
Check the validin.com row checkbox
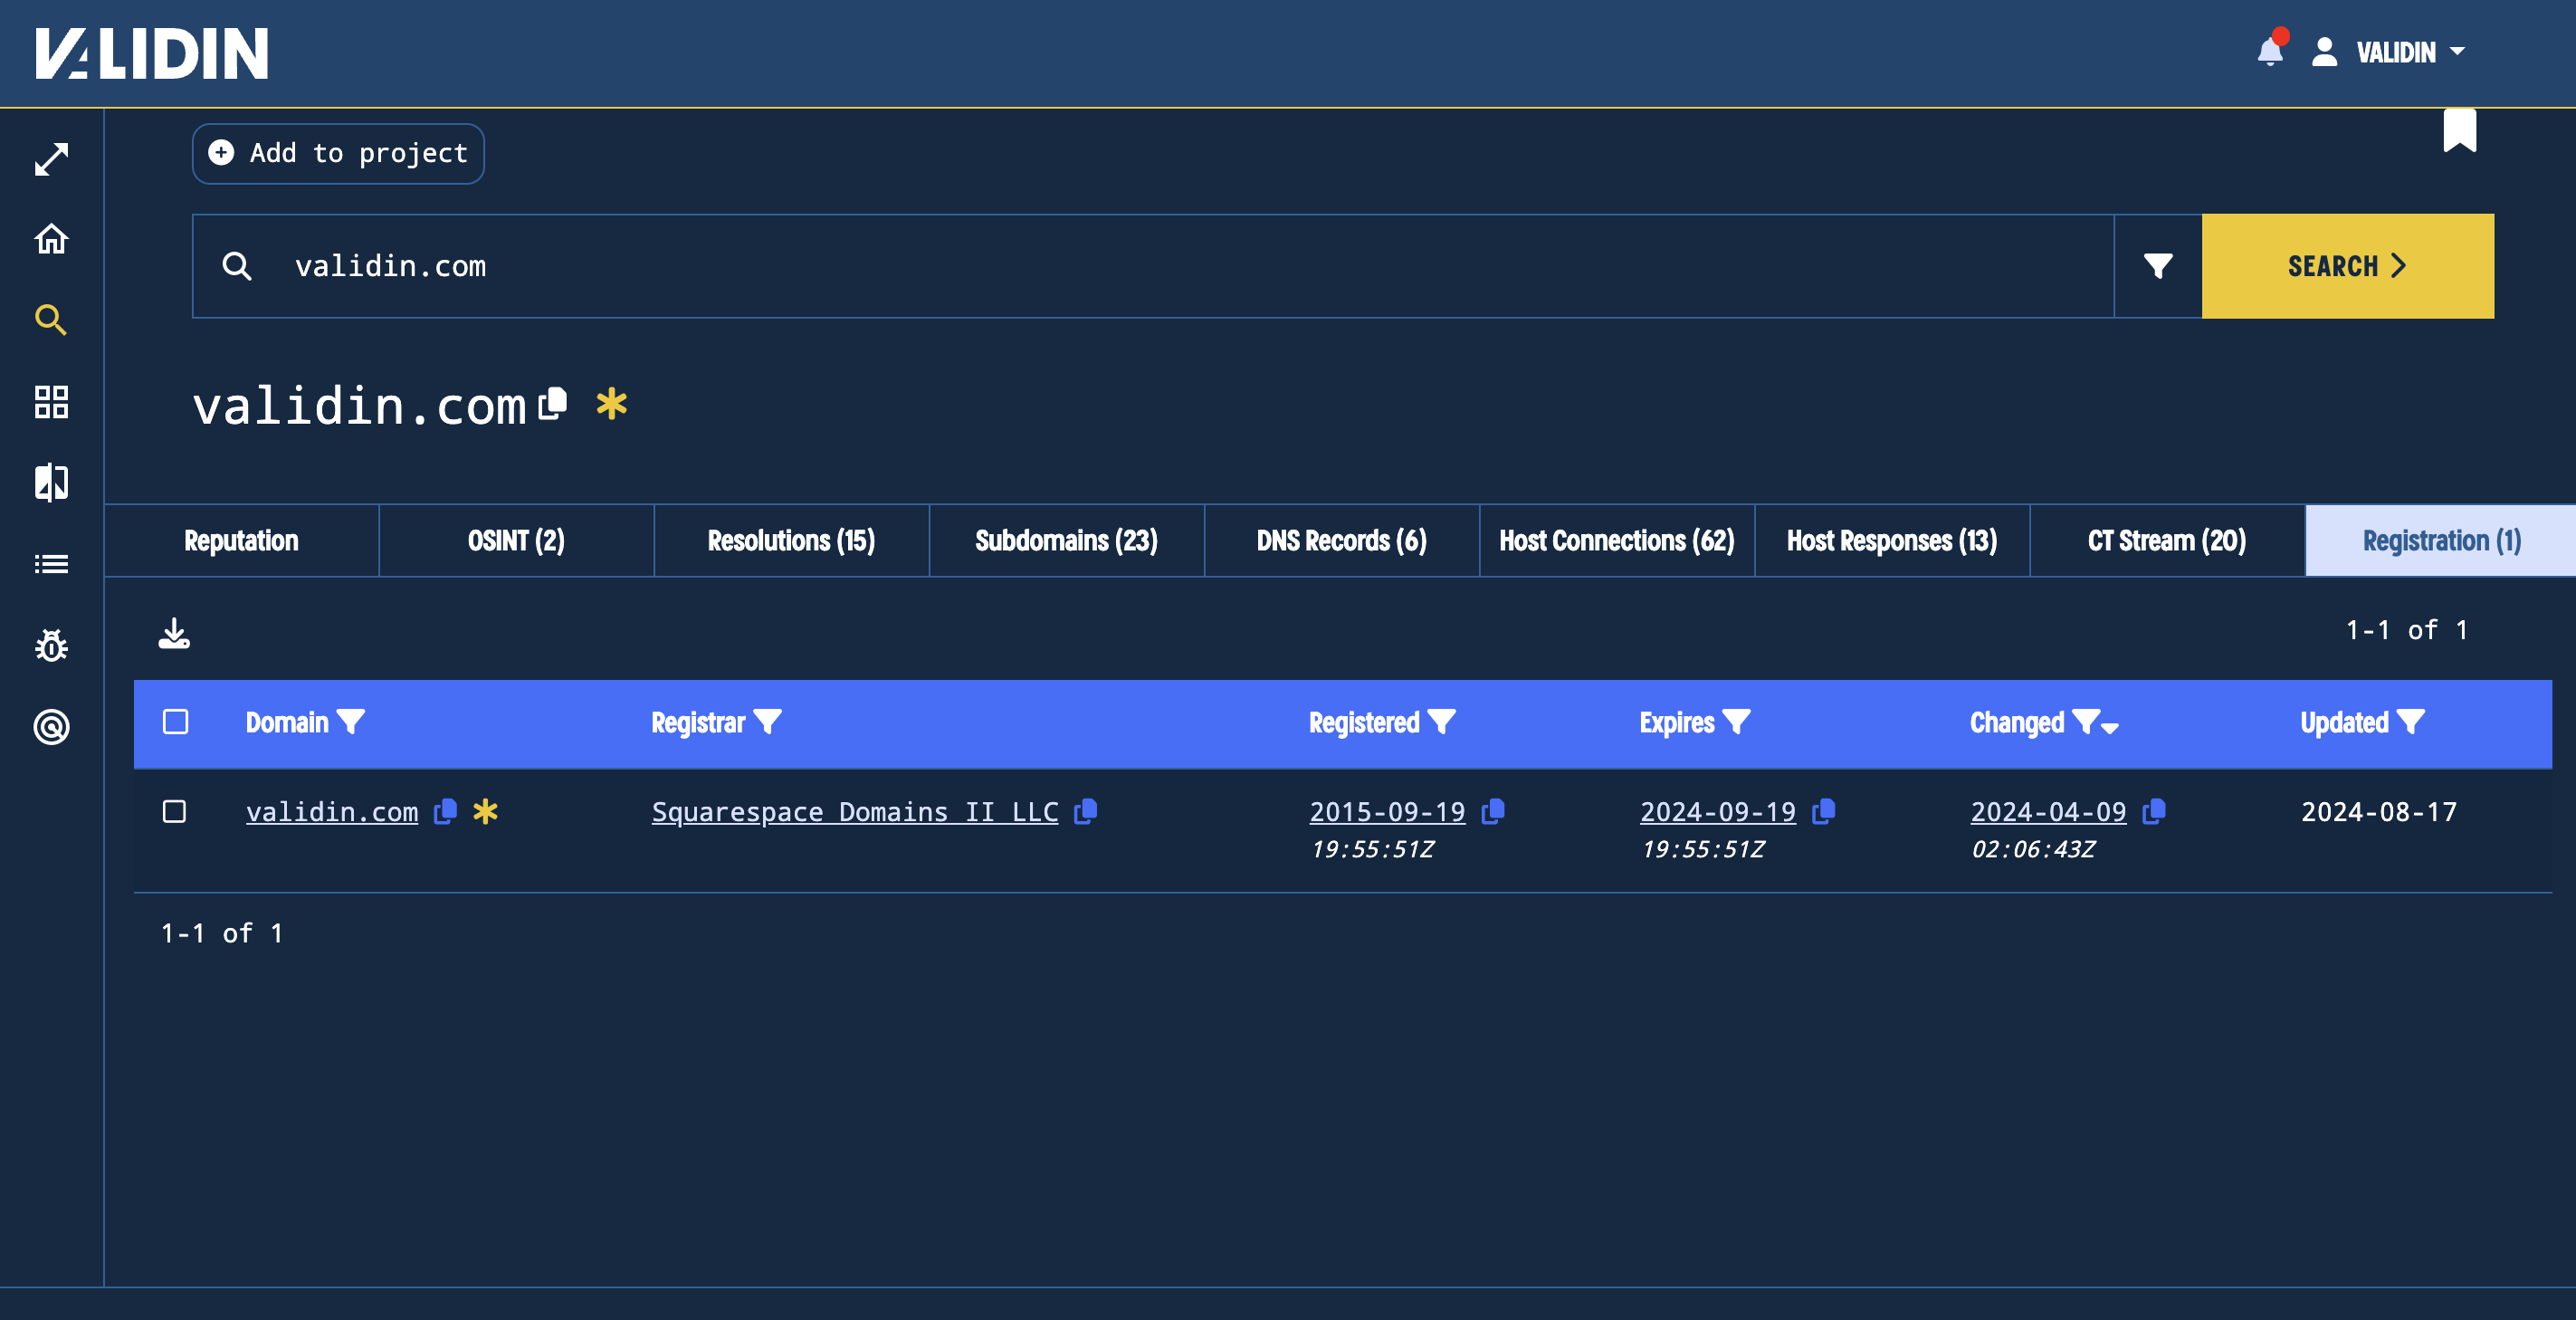click(174, 811)
